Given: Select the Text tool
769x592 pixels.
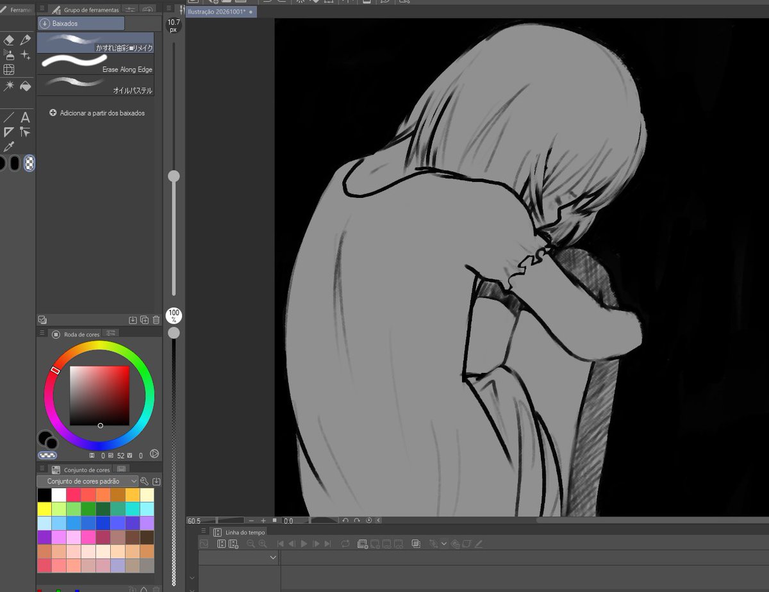Looking at the screenshot, I should tap(25, 117).
